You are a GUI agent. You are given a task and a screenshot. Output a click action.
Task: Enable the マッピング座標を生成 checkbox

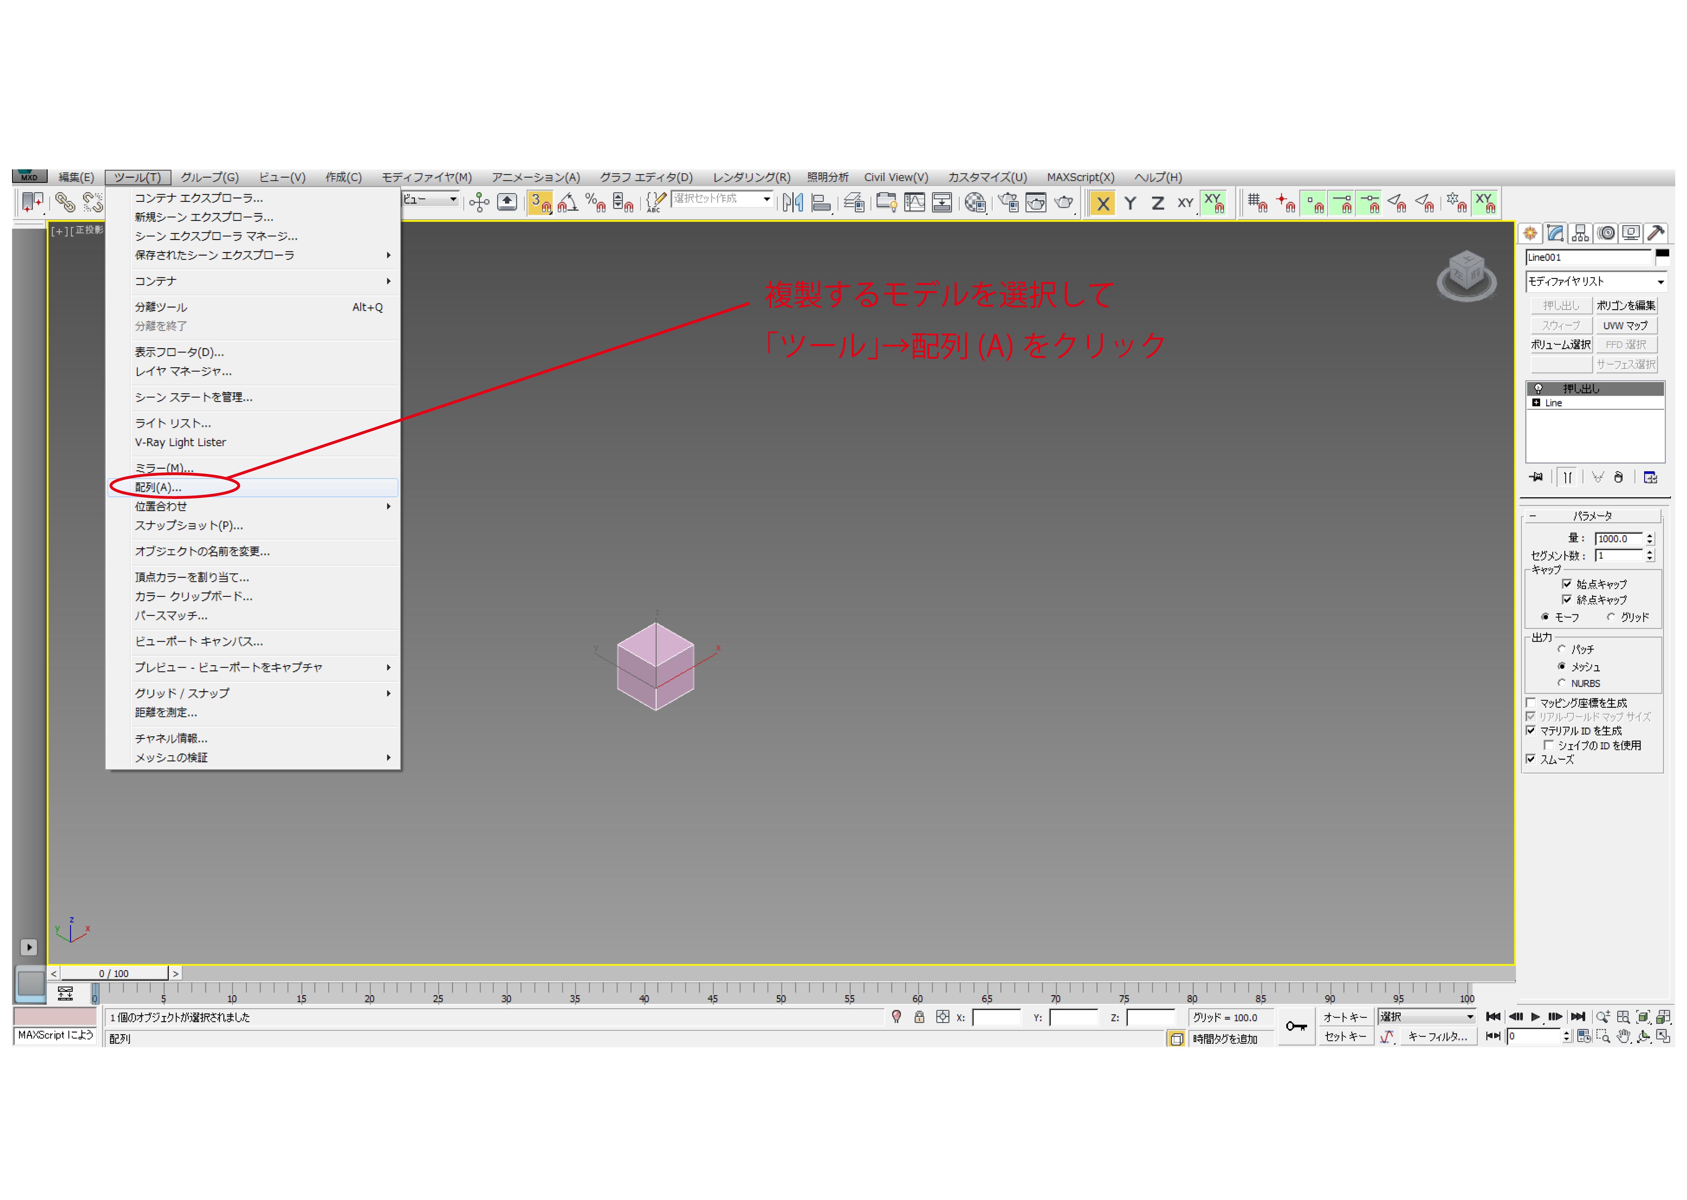tap(1531, 703)
